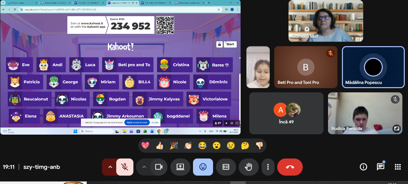
Task: Toggle Kahoot lobby sound speaker icon
Action: [x=226, y=123]
